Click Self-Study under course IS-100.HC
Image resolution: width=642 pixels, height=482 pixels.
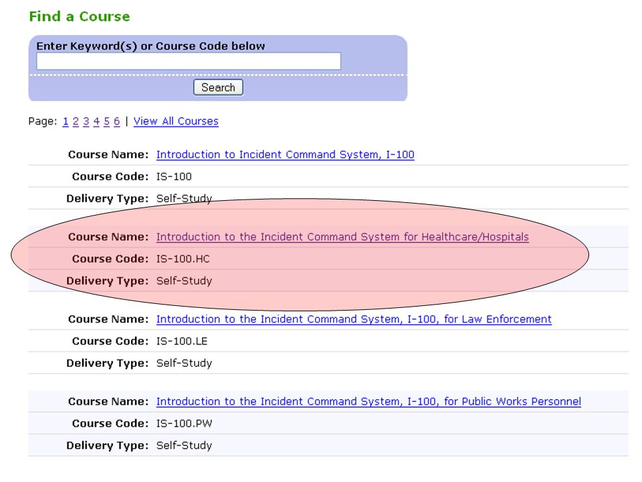coord(185,280)
